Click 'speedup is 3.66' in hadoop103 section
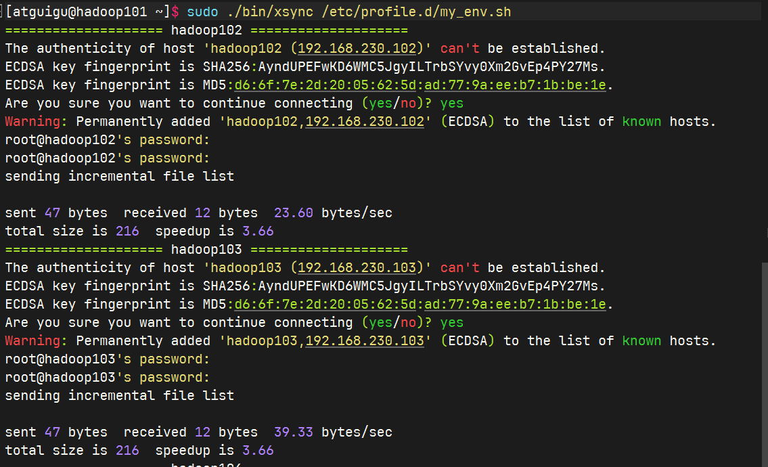 tap(214, 450)
